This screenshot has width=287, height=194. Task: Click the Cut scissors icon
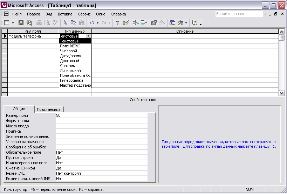[65, 23]
